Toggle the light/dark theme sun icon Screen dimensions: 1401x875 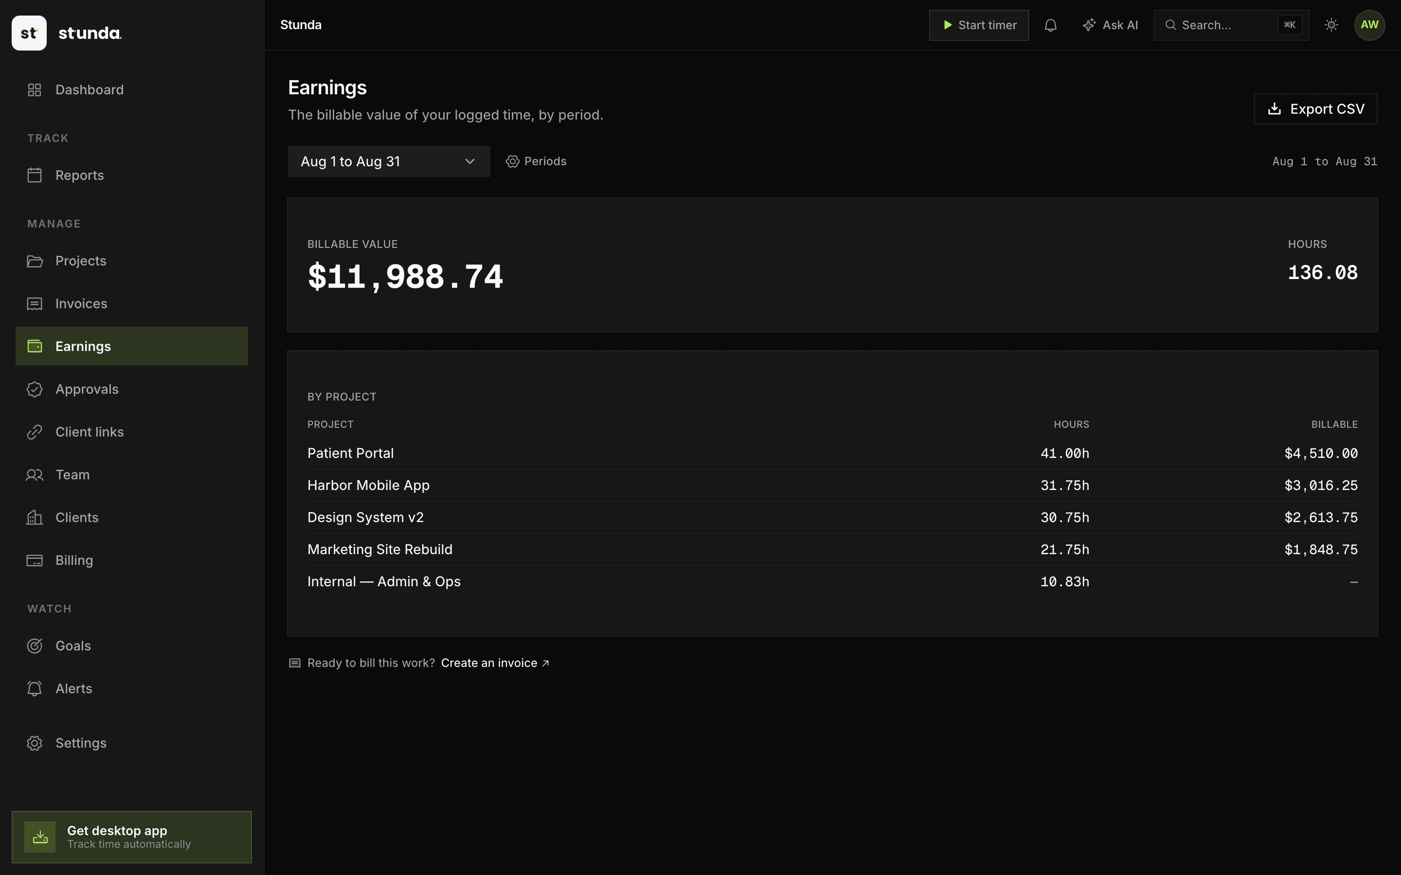(x=1331, y=25)
